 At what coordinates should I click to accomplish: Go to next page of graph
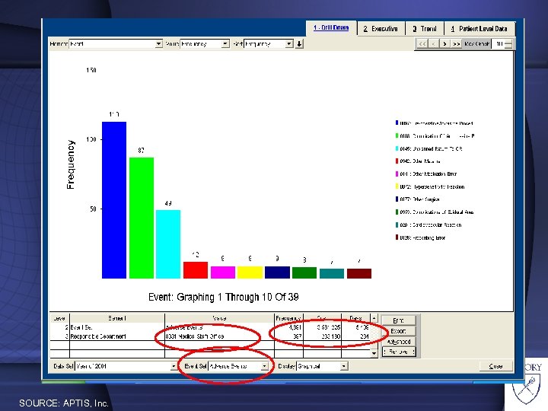click(444, 44)
